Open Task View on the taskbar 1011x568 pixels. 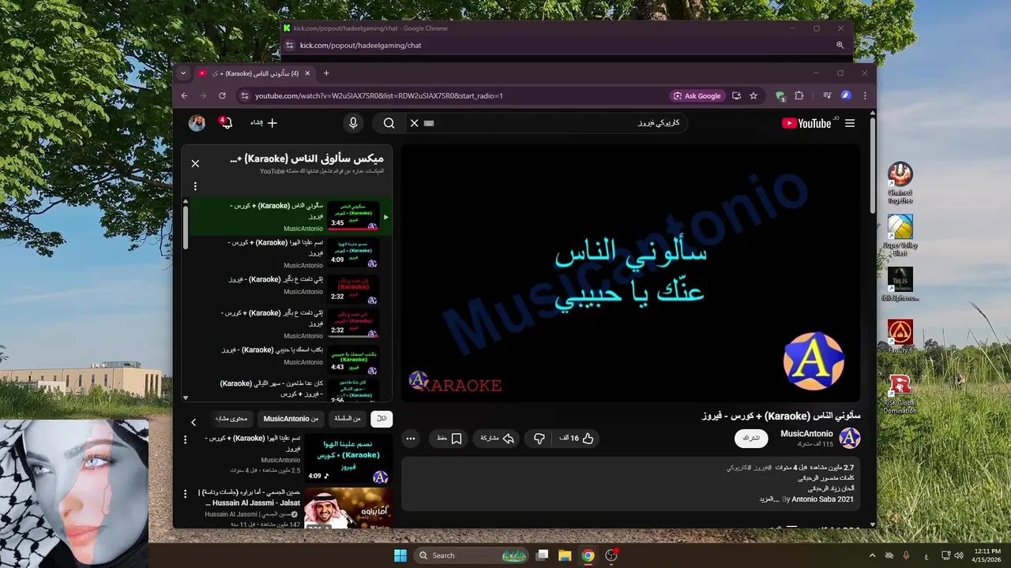click(x=542, y=555)
